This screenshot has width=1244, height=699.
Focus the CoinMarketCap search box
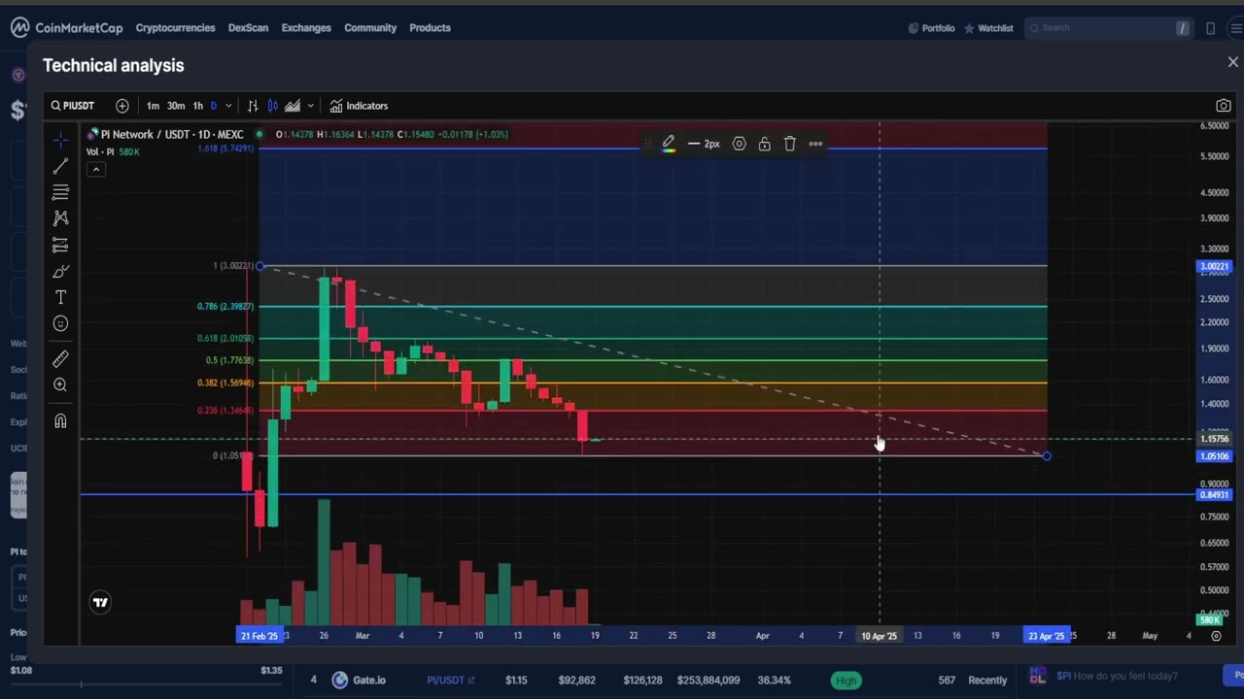(x=1108, y=28)
